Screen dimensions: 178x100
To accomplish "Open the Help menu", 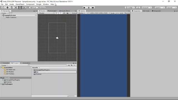I will pos(52,4).
